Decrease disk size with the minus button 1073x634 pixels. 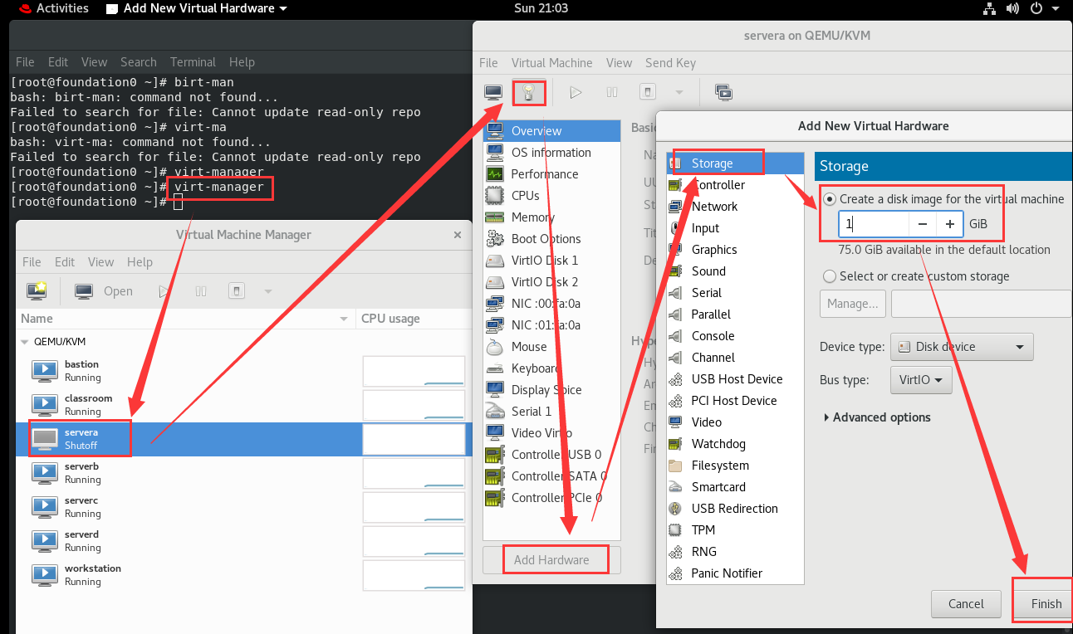coord(923,224)
